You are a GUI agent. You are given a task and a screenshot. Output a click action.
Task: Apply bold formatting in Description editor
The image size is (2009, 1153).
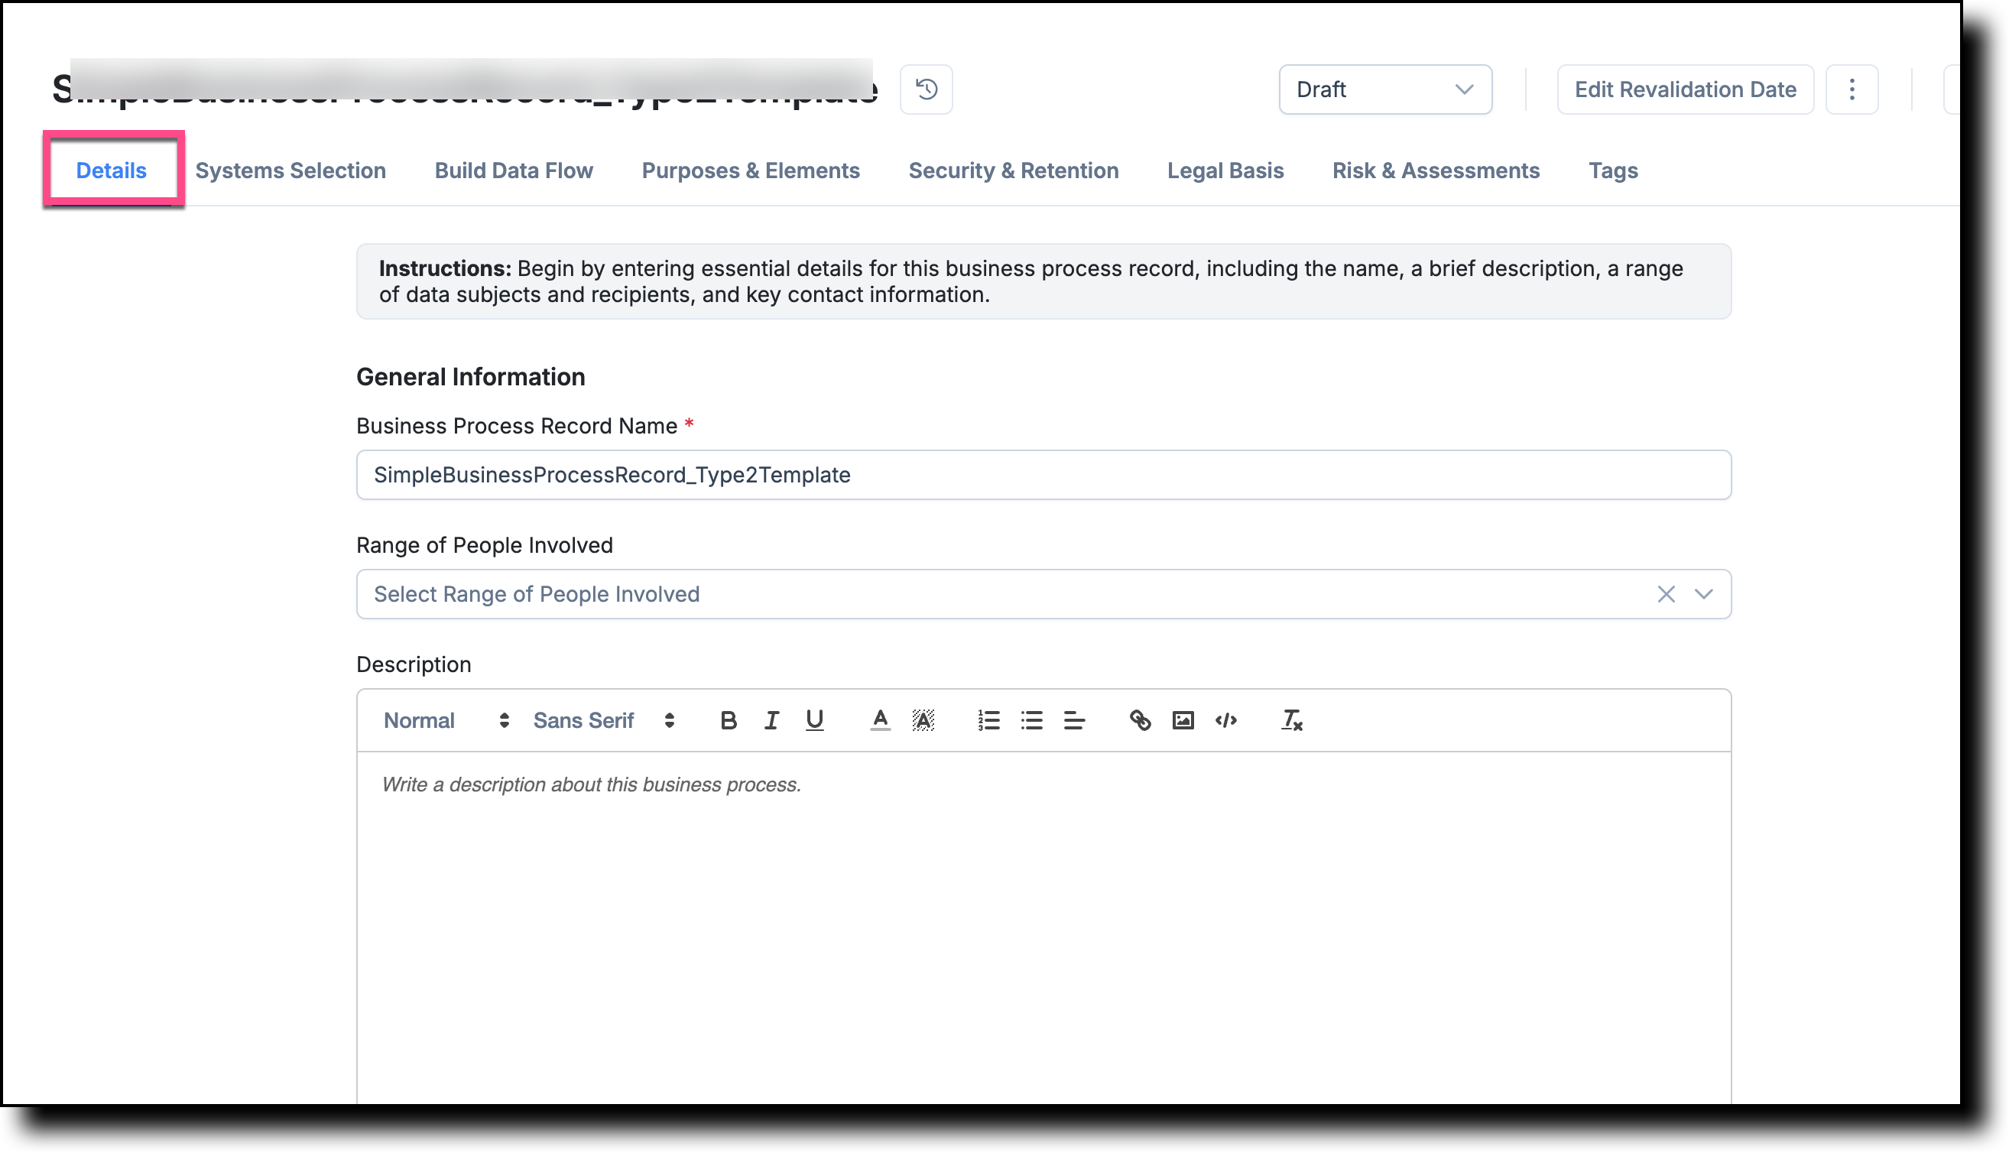[729, 720]
